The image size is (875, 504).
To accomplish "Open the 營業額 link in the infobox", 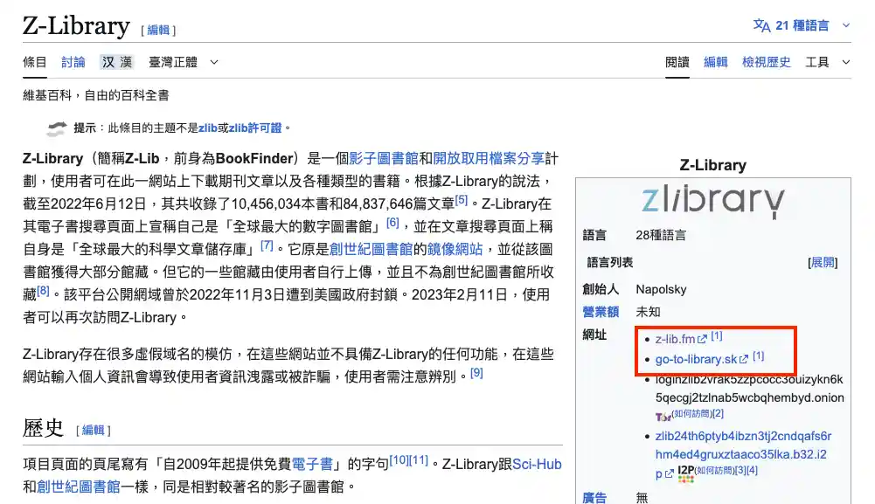I will pos(601,312).
